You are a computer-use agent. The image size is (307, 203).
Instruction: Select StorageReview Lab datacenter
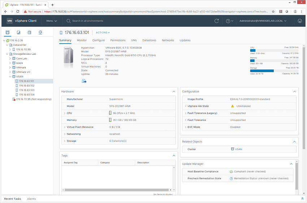tap(25, 54)
